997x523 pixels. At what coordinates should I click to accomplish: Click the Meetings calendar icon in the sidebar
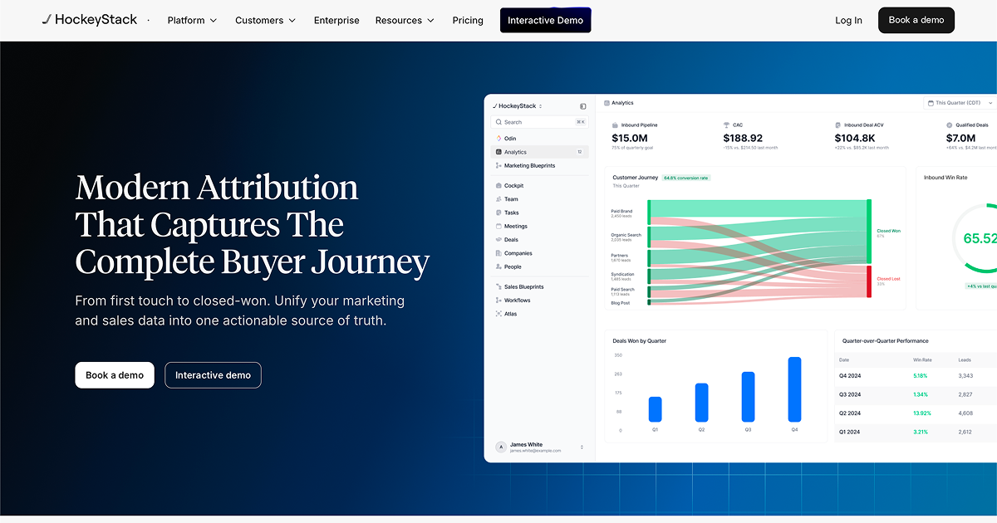tap(498, 226)
